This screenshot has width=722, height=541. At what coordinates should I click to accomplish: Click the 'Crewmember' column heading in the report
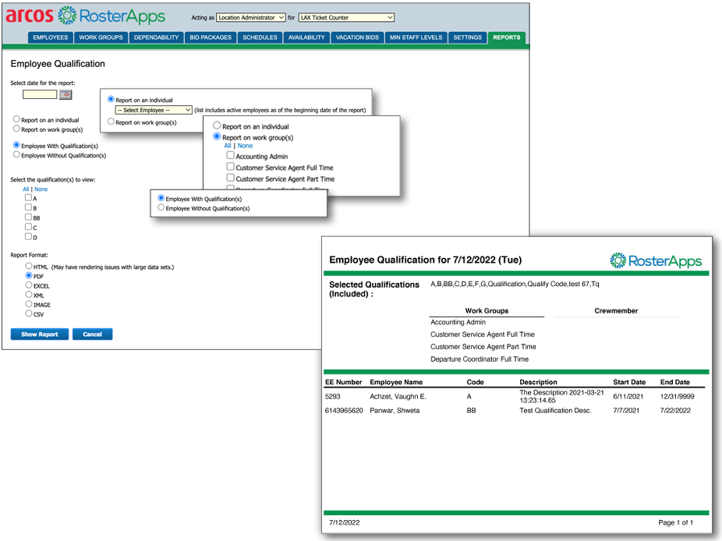pyautogui.click(x=616, y=311)
